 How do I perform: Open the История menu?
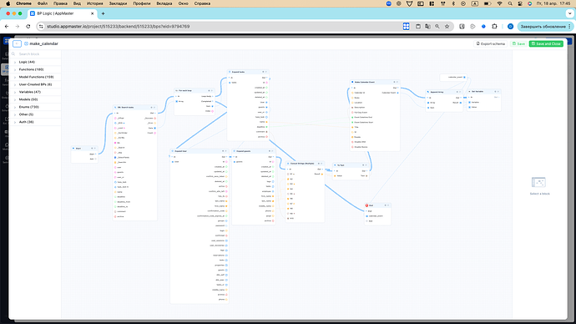click(95, 3)
